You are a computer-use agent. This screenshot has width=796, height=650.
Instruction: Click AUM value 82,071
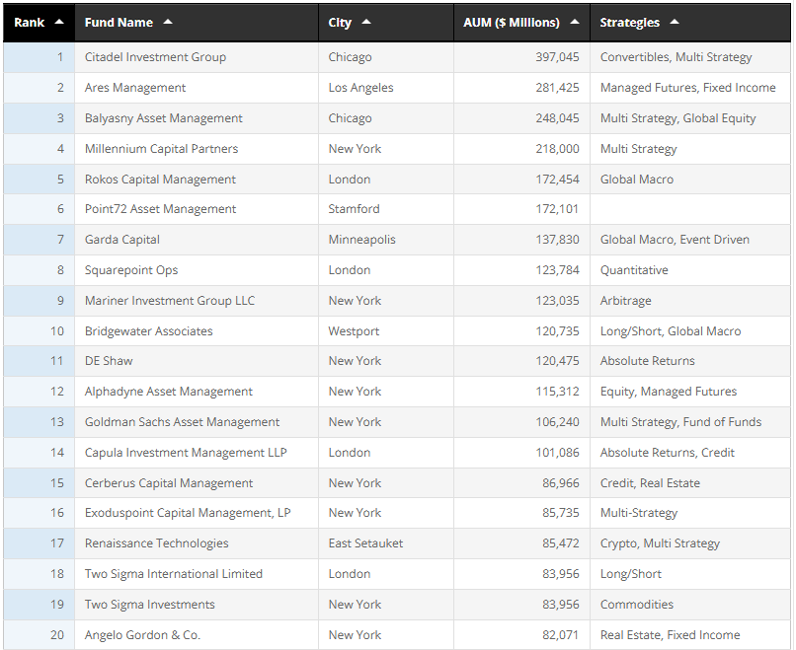click(560, 635)
